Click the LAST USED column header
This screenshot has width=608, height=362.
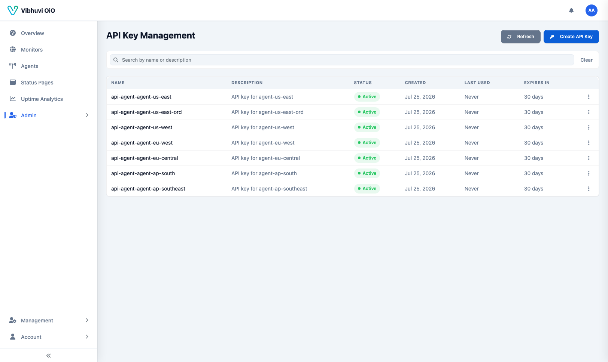coord(477,83)
